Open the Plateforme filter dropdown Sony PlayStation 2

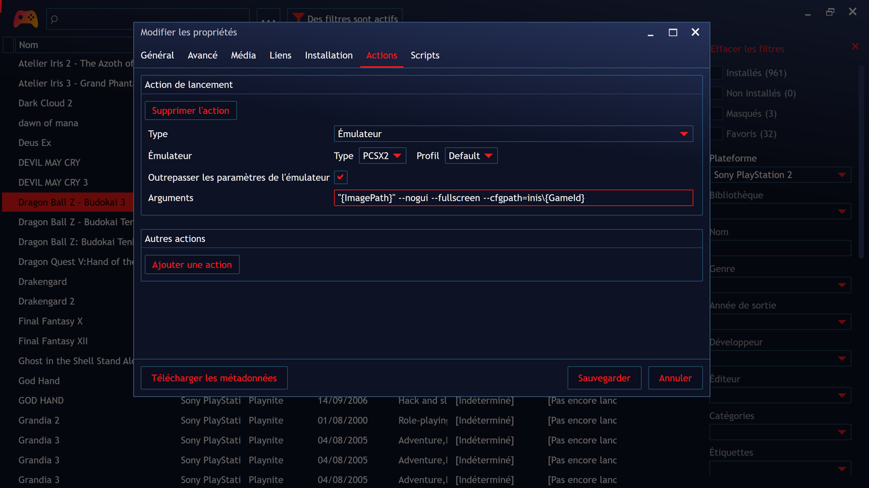coord(780,175)
